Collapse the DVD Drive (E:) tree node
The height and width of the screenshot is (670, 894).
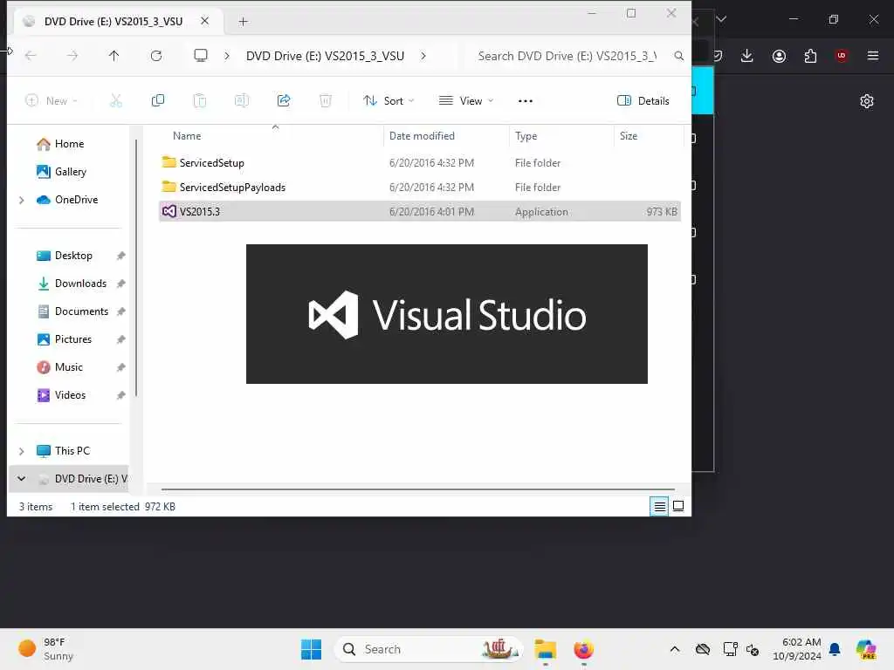22,479
